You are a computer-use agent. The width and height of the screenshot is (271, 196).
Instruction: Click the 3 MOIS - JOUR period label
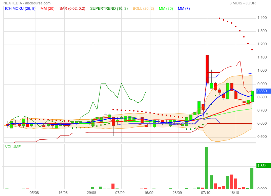point(243,3)
